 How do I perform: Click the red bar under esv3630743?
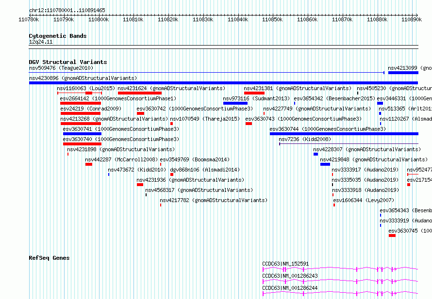coord(249,124)
